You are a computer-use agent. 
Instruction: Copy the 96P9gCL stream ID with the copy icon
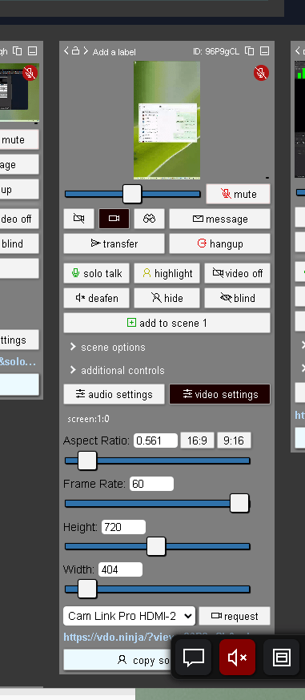pos(250,51)
